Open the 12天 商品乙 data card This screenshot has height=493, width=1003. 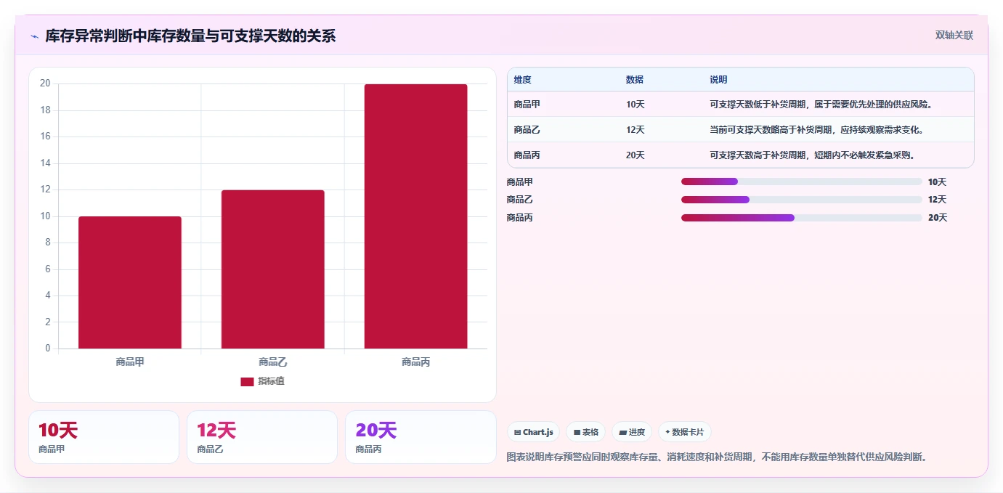tap(262, 437)
